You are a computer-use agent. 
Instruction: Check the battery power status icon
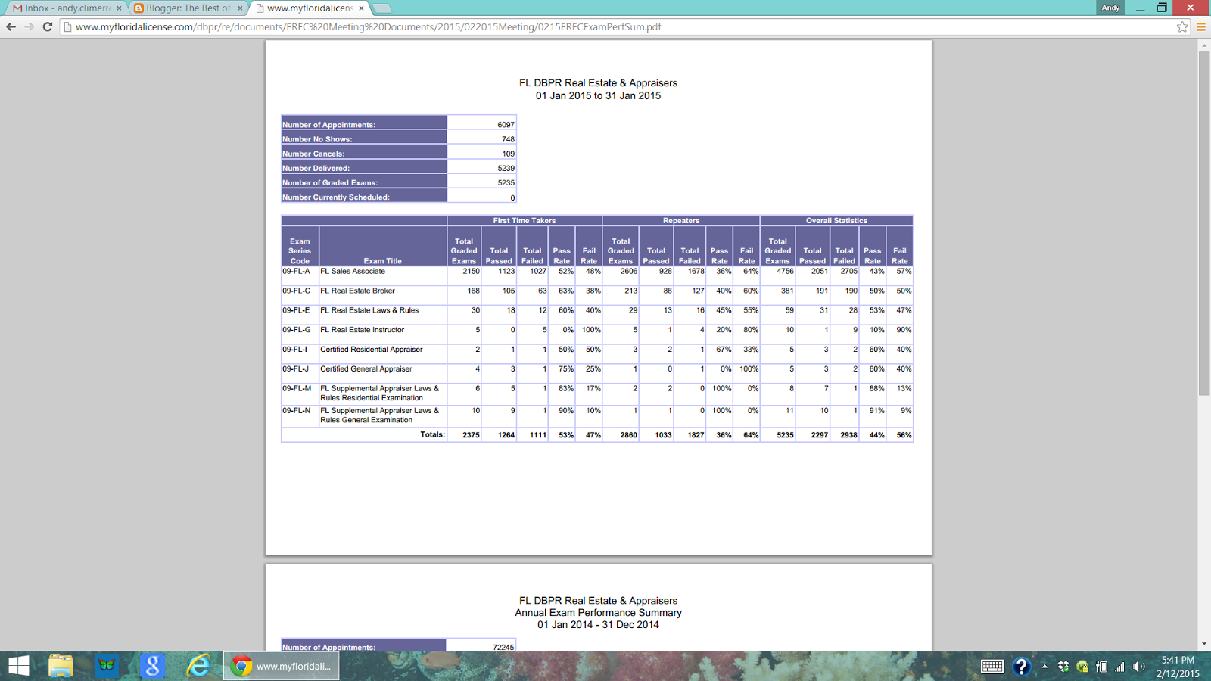point(1101,667)
